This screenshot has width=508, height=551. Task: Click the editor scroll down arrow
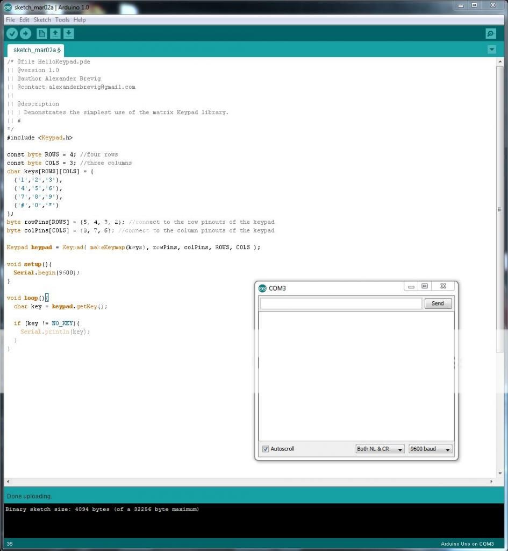click(x=499, y=474)
